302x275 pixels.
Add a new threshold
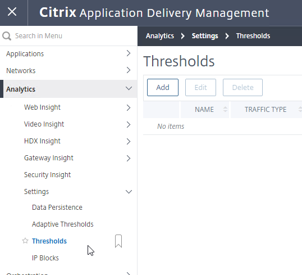pyautogui.click(x=163, y=87)
